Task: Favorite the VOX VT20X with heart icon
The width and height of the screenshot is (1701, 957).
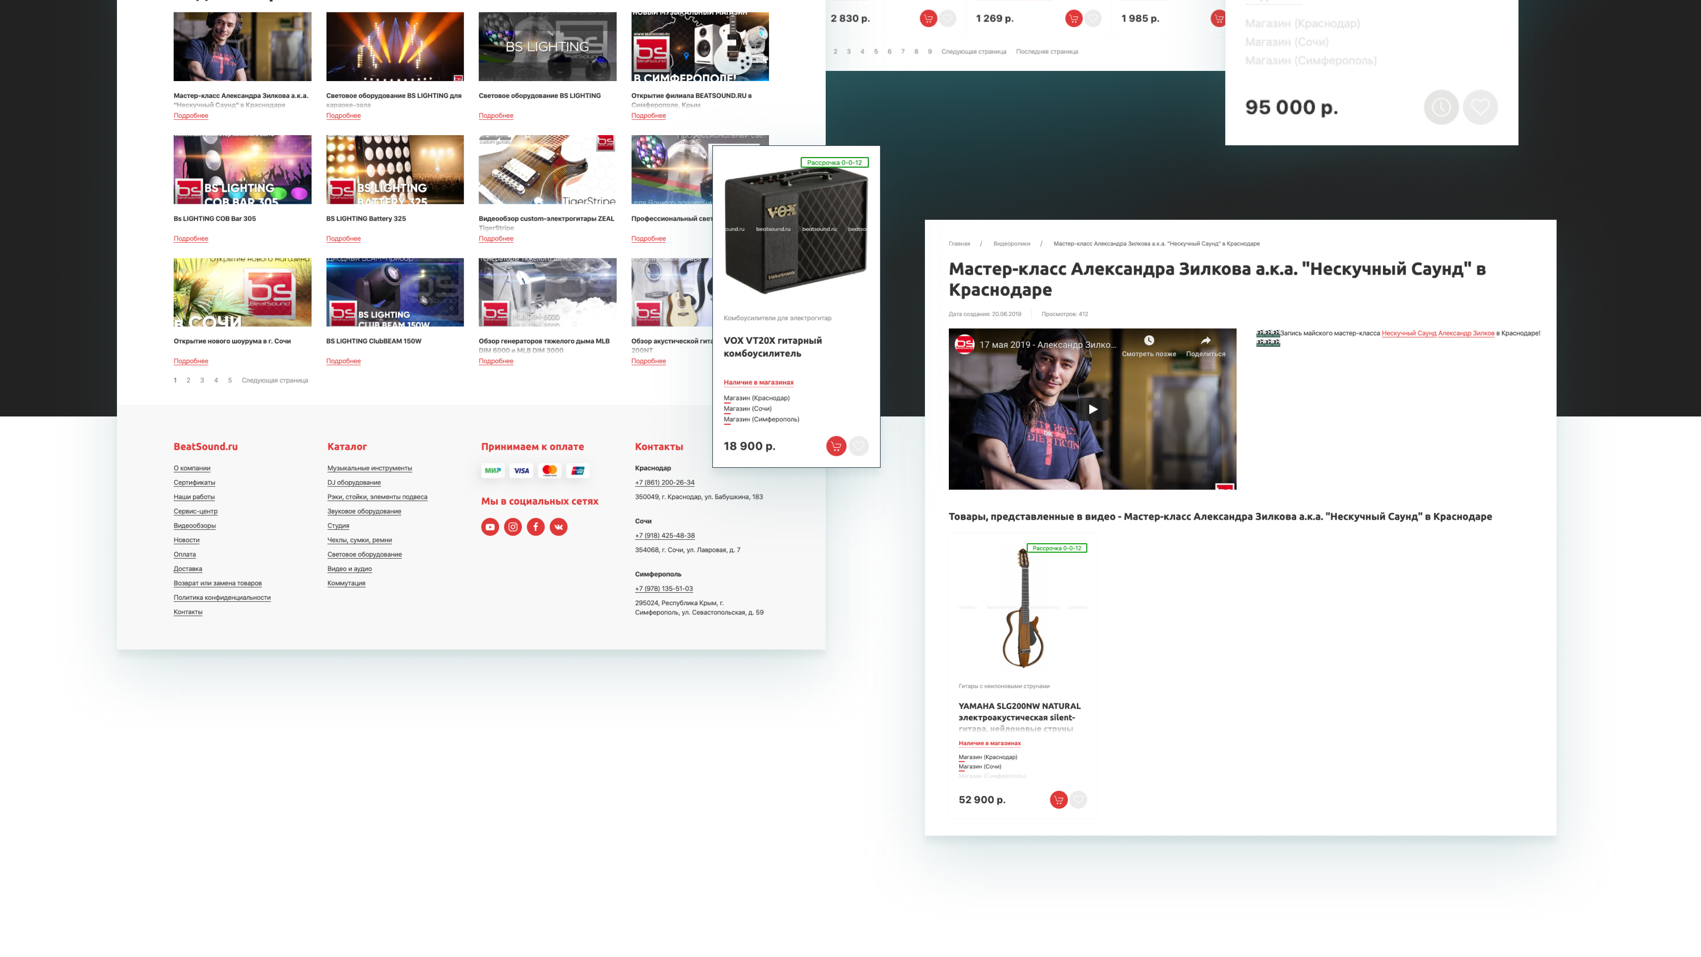Action: point(858,446)
